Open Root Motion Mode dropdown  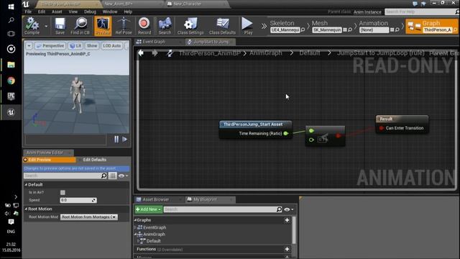click(x=89, y=217)
